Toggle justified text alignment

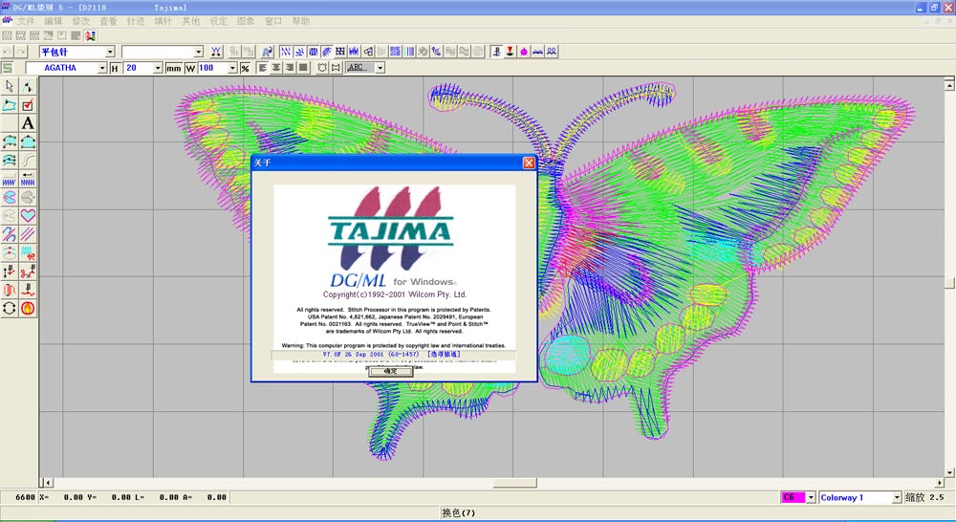click(x=303, y=68)
